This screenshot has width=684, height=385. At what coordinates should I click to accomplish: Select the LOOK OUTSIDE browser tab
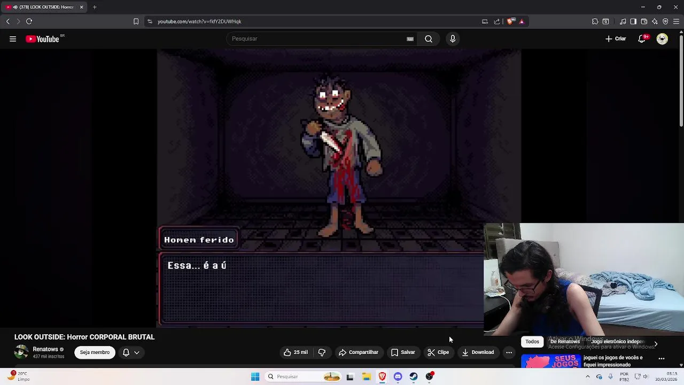[44, 7]
